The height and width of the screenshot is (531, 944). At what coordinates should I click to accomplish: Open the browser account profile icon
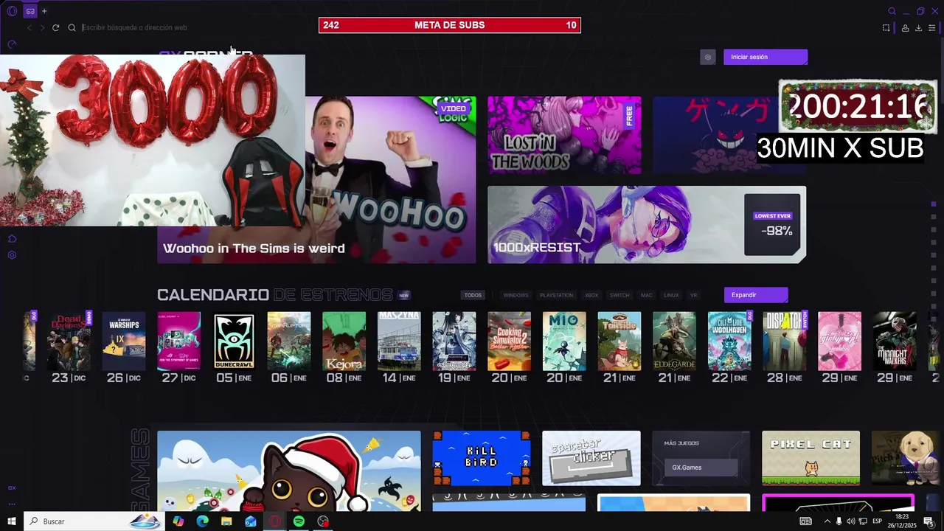click(905, 28)
